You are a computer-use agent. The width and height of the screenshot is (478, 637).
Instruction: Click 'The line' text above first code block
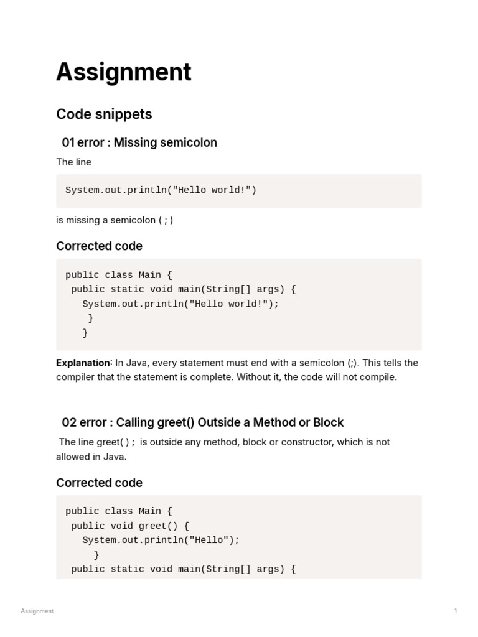click(73, 162)
